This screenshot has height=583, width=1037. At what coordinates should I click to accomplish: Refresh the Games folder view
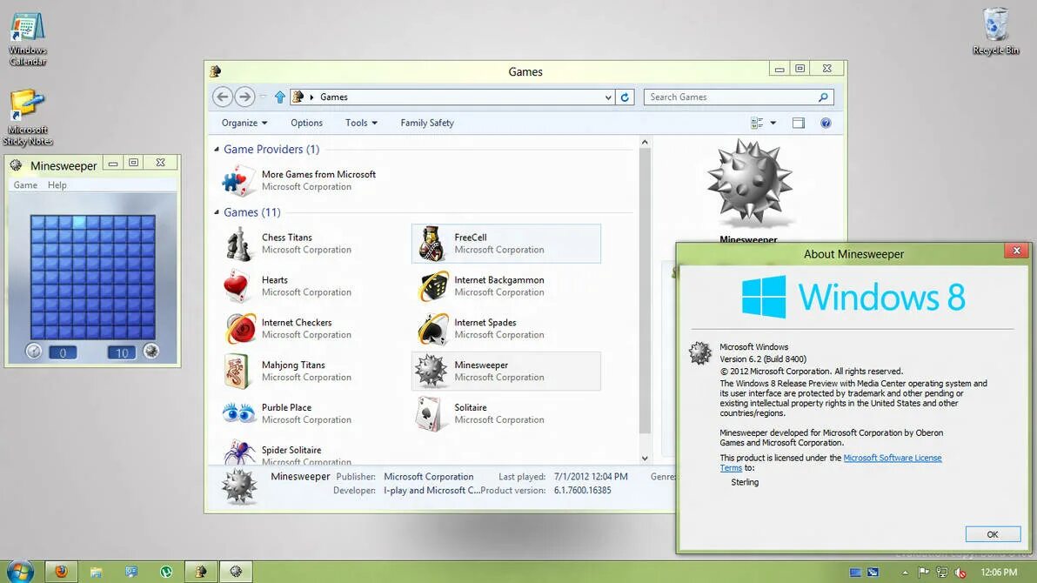(x=625, y=97)
